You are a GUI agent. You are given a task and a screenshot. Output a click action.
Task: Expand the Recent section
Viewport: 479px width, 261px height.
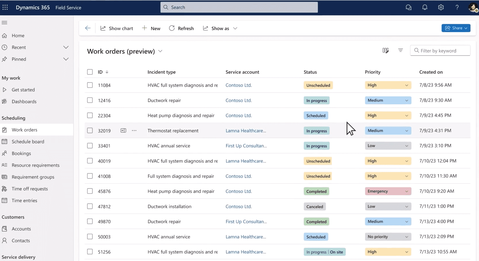(x=66, y=47)
